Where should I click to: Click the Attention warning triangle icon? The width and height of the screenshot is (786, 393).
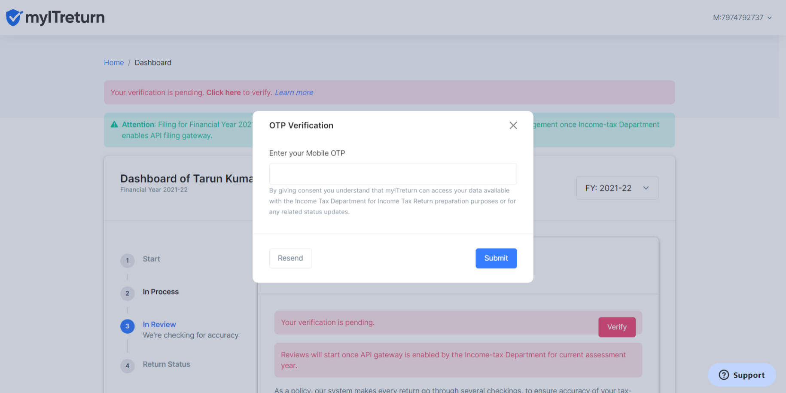coord(114,125)
